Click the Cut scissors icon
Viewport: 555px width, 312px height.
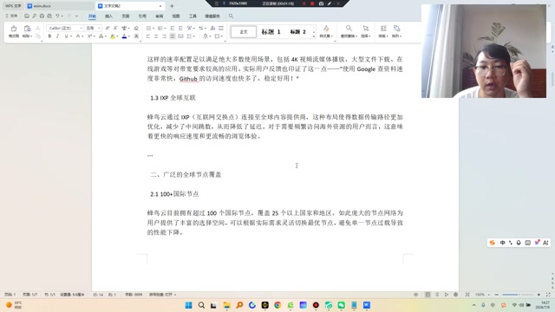(x=37, y=28)
